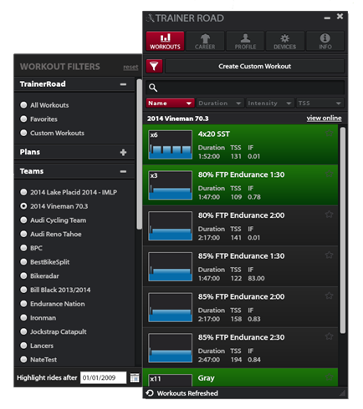
Task: Click the Workouts Refreshed status text
Action: (187, 393)
